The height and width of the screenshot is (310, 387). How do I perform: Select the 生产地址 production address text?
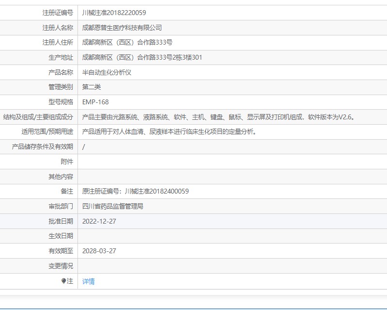coord(142,57)
